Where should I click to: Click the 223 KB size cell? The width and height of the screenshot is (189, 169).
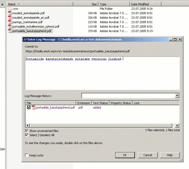(x=92, y=22)
